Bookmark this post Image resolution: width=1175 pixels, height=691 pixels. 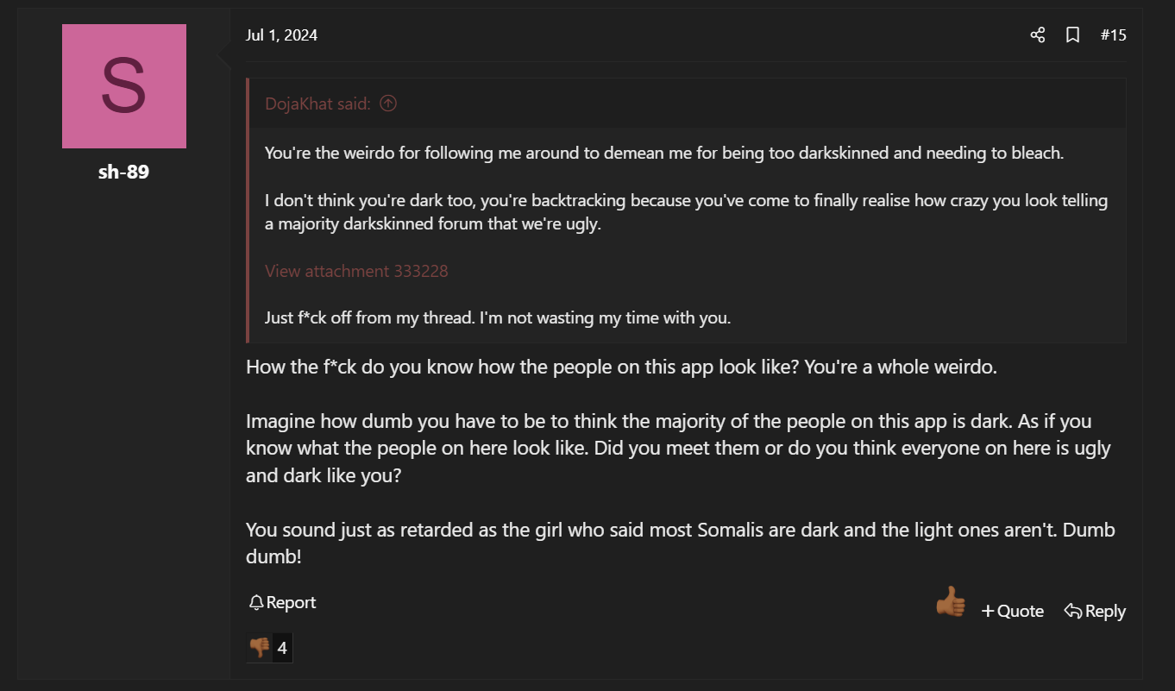pyautogui.click(x=1072, y=35)
